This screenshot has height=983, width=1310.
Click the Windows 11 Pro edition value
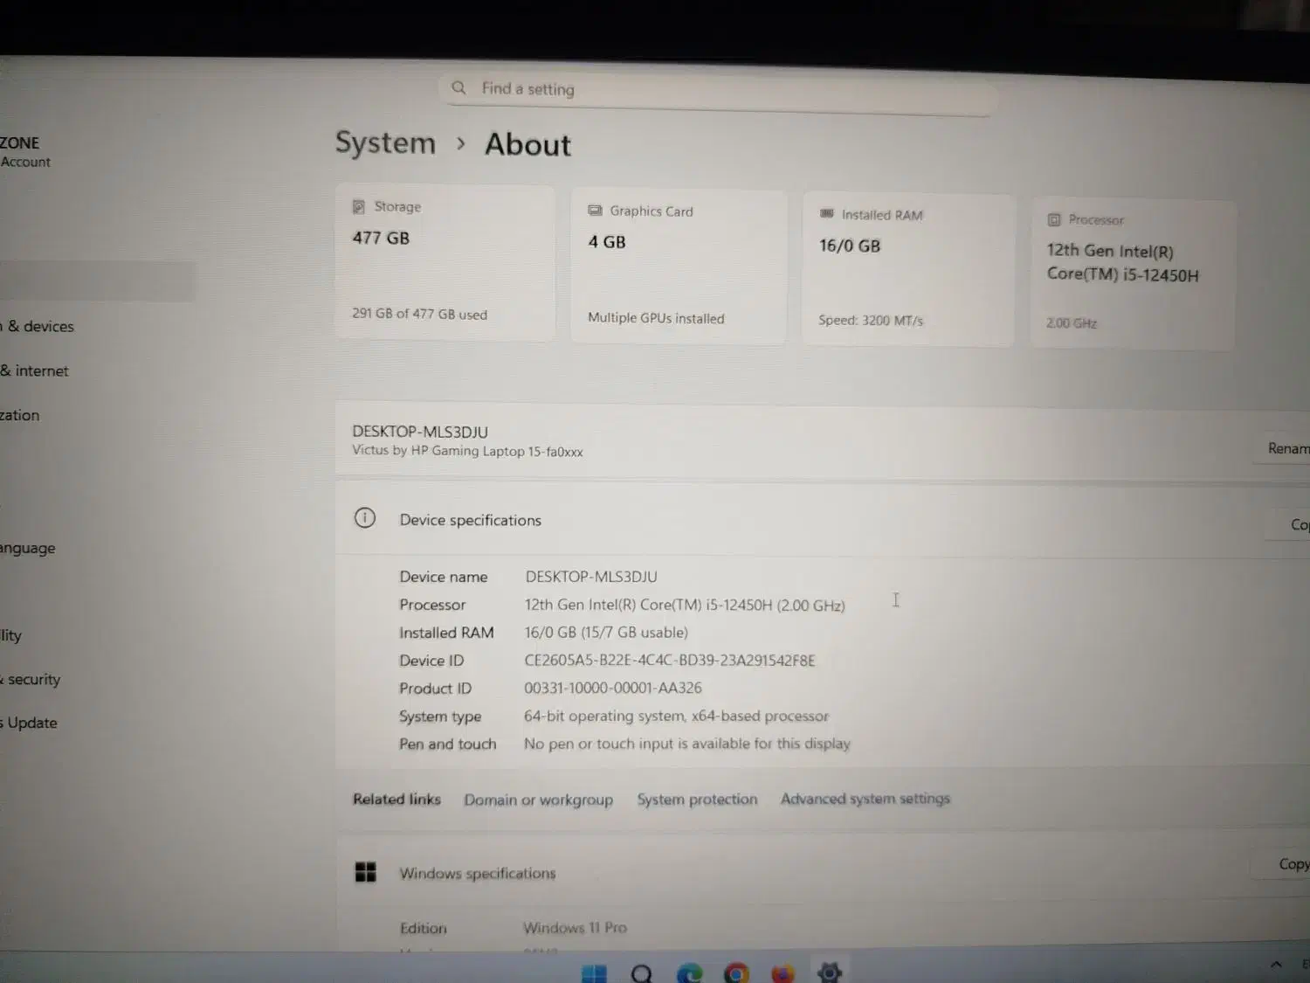point(575,927)
